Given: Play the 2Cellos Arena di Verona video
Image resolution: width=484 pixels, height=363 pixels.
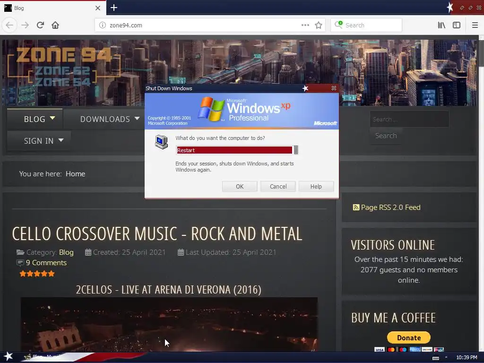Looking at the screenshot, I should pyautogui.click(x=169, y=324).
